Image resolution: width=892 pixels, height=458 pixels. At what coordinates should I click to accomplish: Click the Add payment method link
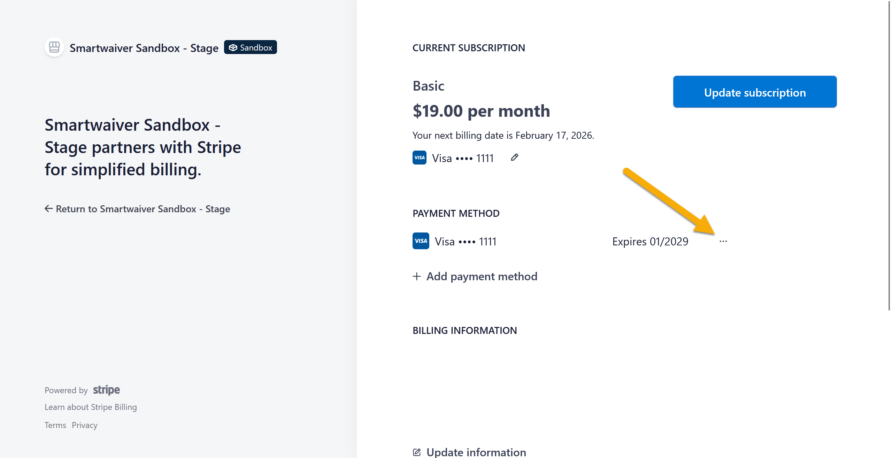pos(482,276)
